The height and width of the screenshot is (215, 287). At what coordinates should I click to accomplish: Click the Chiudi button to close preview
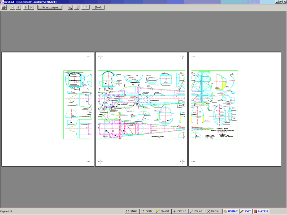(x=98, y=8)
